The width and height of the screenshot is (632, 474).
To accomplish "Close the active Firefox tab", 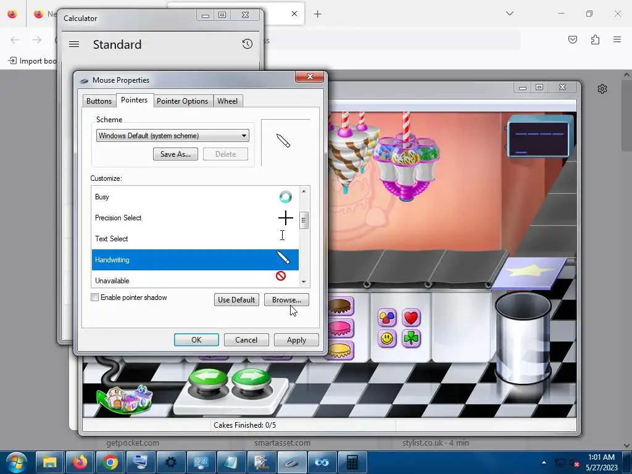I will (x=294, y=14).
